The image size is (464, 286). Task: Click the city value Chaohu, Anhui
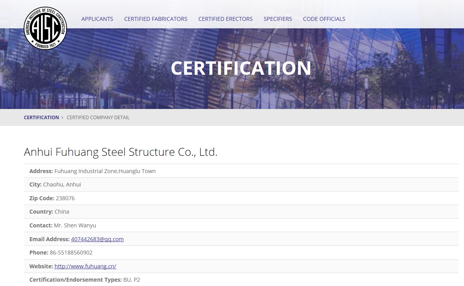tap(62, 185)
